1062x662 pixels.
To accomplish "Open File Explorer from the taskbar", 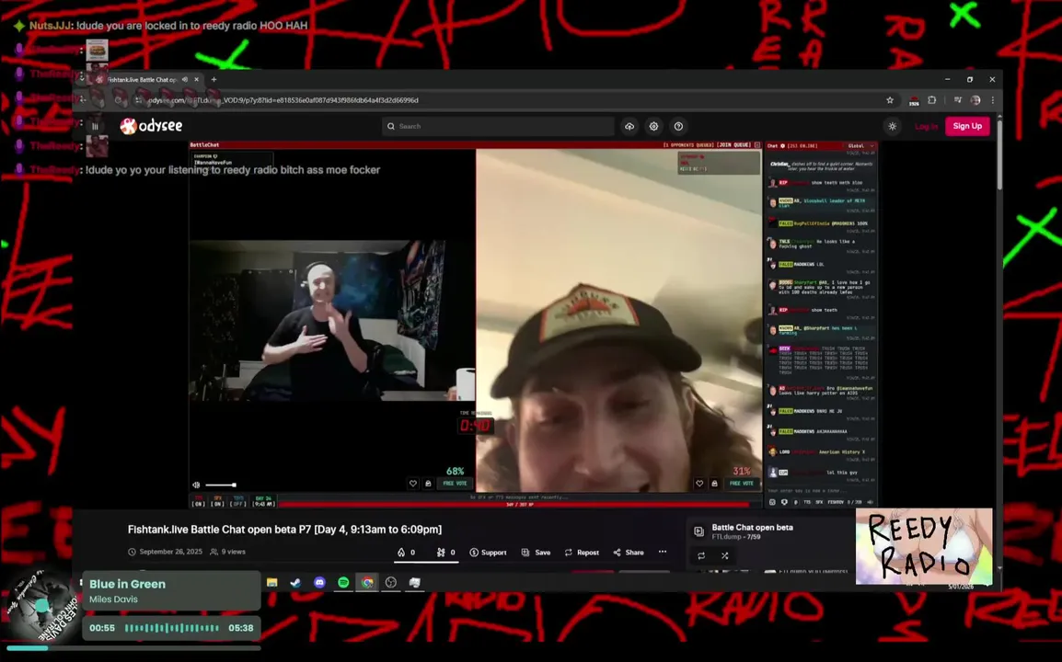I will 271,582.
